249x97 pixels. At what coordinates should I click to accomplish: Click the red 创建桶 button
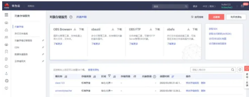[216, 17]
